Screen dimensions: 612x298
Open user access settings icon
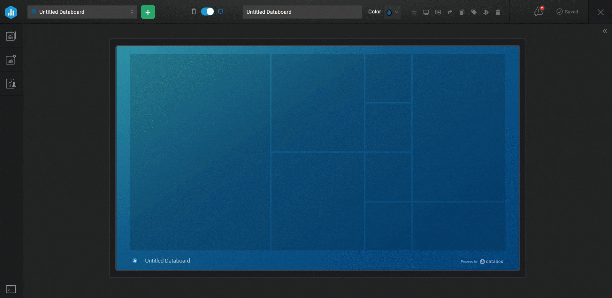pyautogui.click(x=486, y=12)
